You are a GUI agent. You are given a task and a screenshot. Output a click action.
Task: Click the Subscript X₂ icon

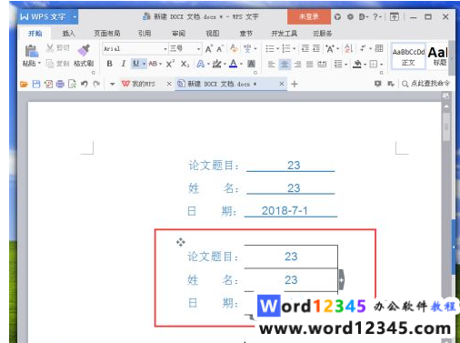click(185, 64)
